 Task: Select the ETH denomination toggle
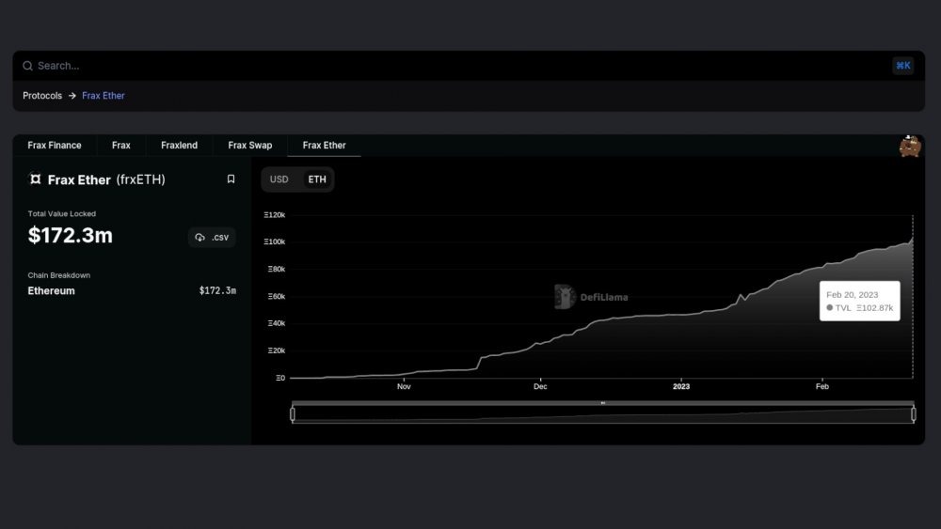pyautogui.click(x=317, y=179)
